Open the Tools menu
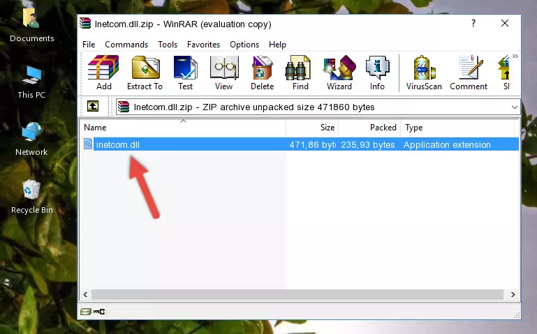The height and width of the screenshot is (334, 537). click(168, 45)
